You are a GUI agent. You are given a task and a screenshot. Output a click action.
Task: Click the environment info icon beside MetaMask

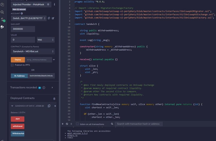tap(54, 4)
